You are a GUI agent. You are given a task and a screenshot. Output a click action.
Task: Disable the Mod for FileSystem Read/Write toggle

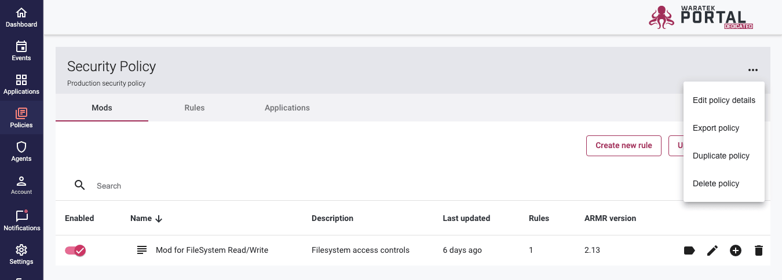(75, 250)
